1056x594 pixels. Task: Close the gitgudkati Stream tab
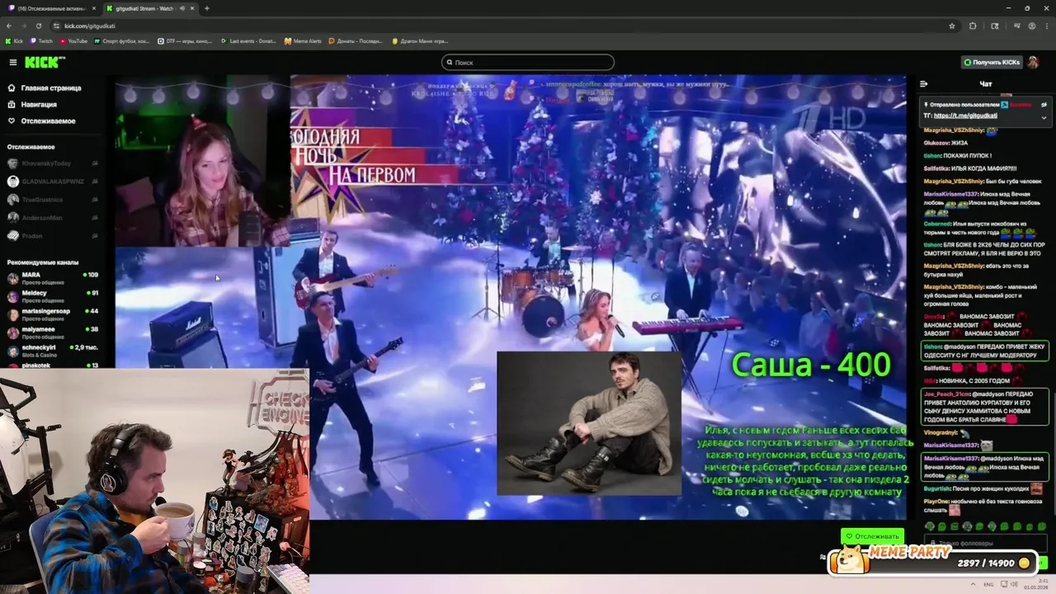[x=191, y=8]
